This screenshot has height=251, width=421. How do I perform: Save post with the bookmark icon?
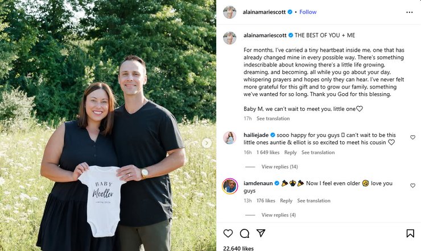point(410,233)
